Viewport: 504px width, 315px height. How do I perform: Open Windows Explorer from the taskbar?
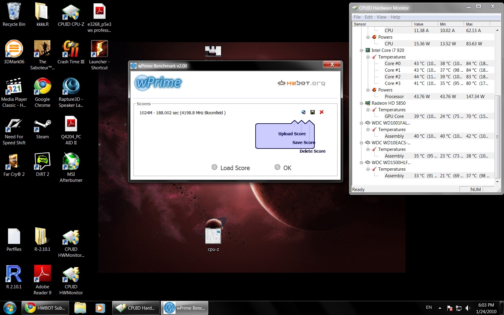click(80, 308)
